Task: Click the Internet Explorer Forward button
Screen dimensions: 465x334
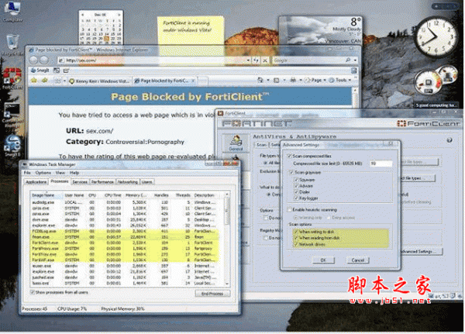Action: tap(44, 60)
